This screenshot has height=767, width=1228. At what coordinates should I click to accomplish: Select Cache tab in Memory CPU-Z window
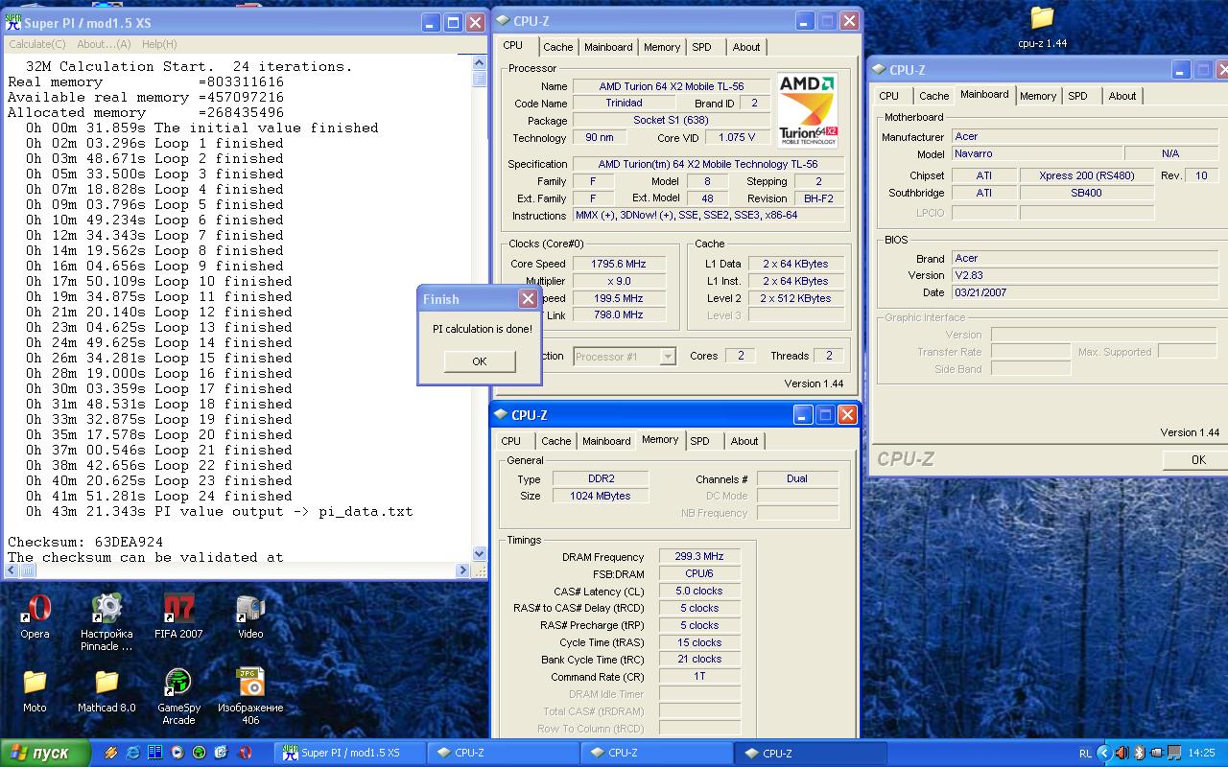click(555, 441)
